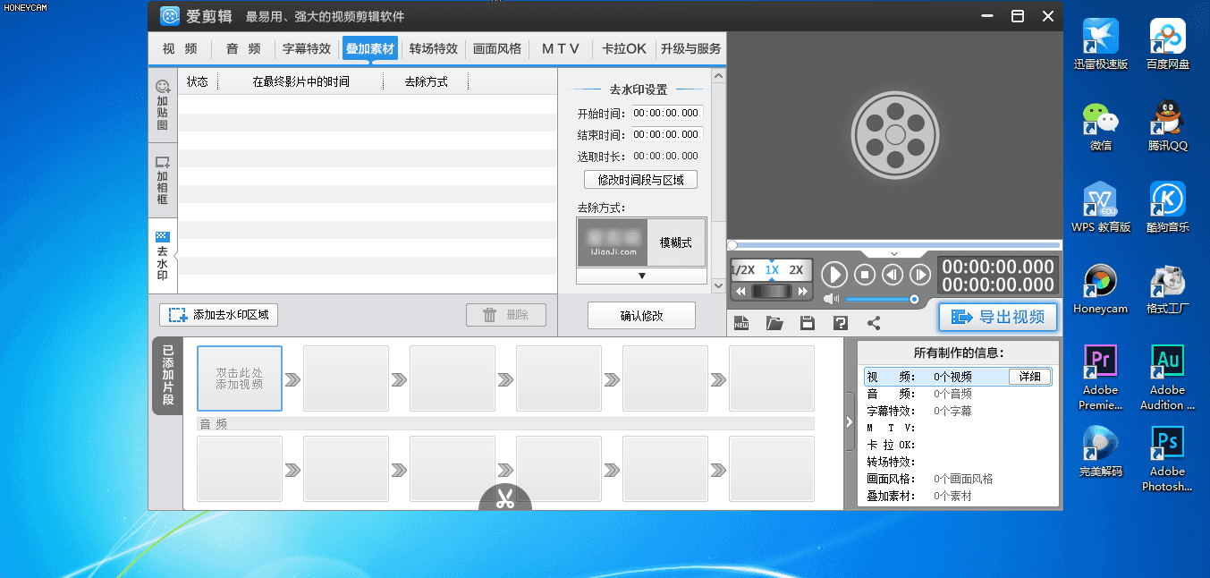Open 迅雷极速版 desktop shortcut
1210x578 pixels.
coord(1101,44)
